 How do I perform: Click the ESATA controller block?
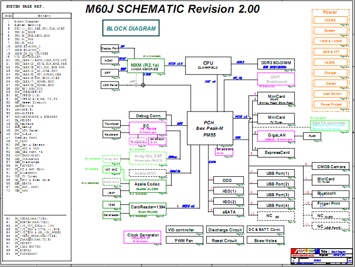pyautogui.click(x=330, y=126)
